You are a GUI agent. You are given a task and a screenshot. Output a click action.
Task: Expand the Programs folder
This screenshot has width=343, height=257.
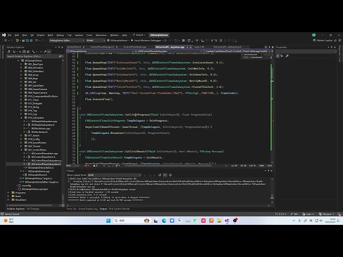click(x=9, y=193)
